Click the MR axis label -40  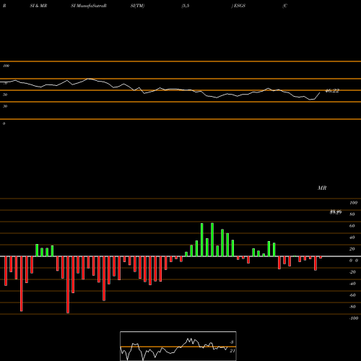click(x=352, y=284)
